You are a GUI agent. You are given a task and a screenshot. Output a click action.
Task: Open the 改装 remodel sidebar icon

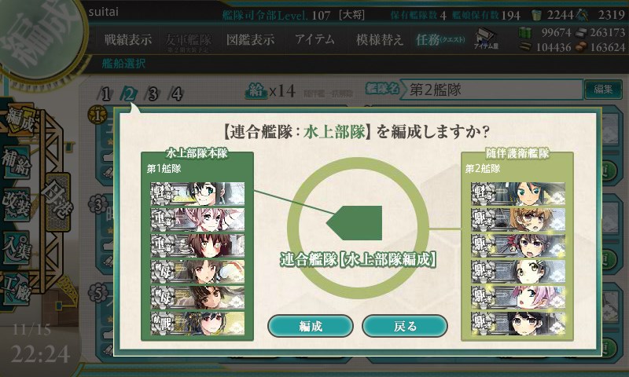[17, 204]
